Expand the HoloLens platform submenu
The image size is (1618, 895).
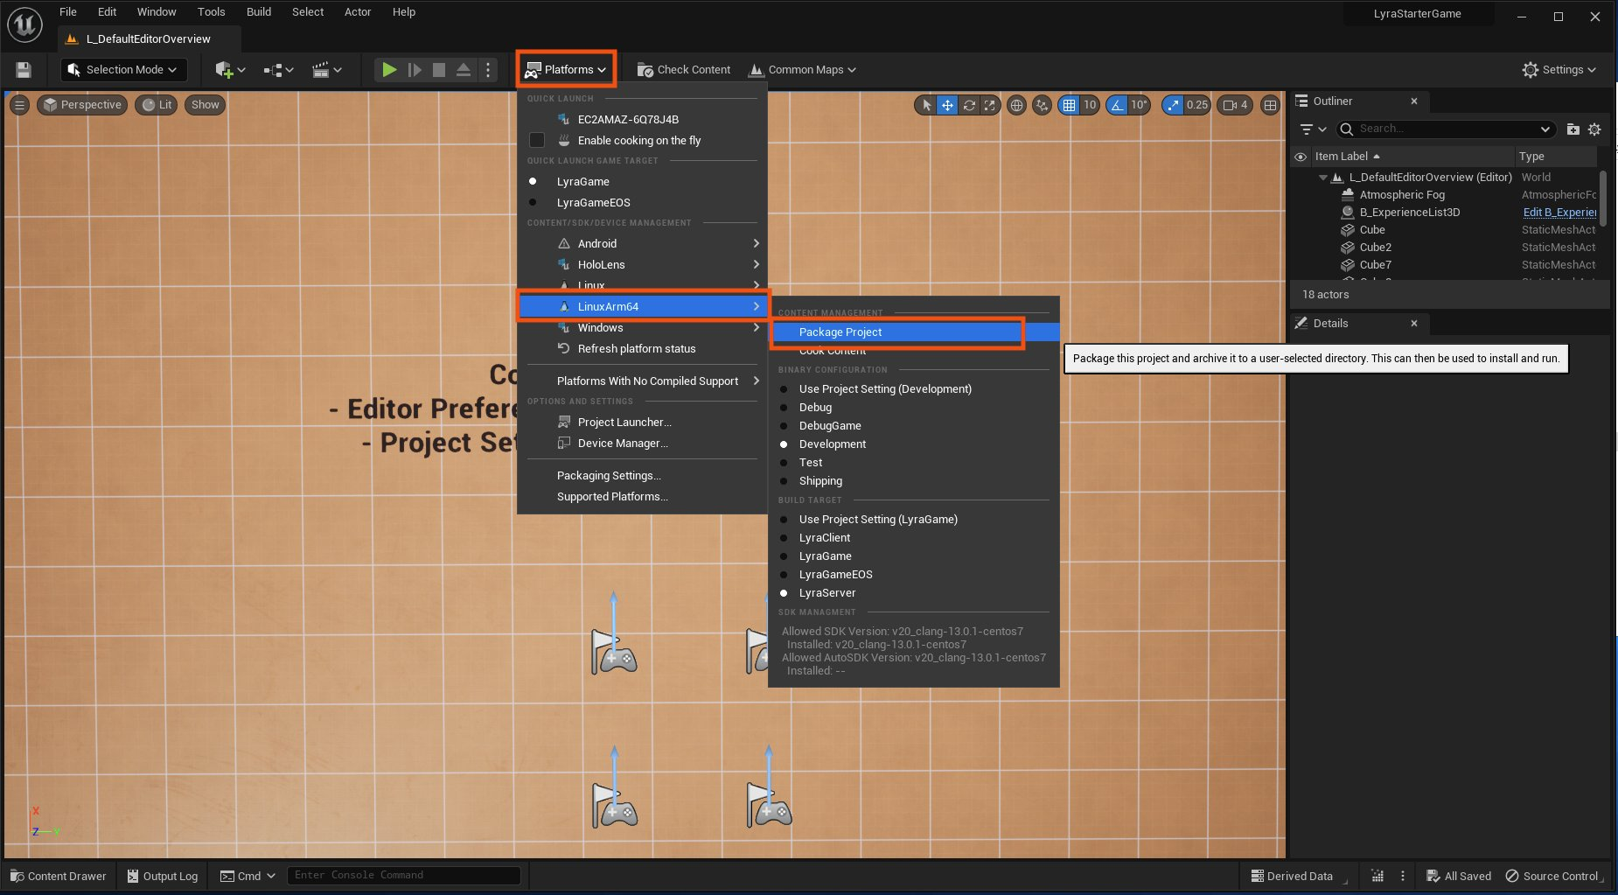point(641,264)
